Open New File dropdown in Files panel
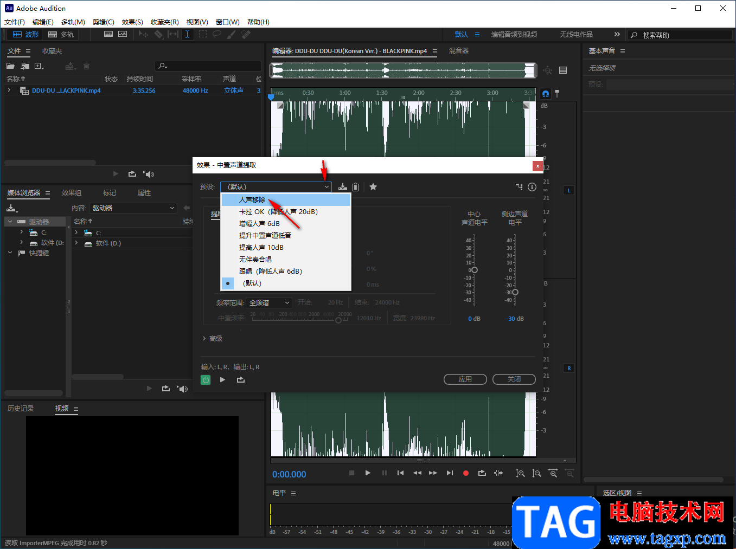This screenshot has width=736, height=549. click(x=39, y=66)
